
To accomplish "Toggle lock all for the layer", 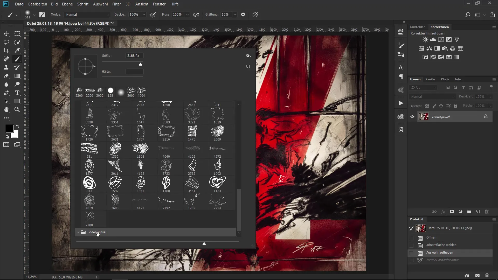I will [455, 106].
